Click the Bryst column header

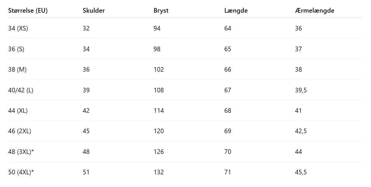(x=161, y=11)
